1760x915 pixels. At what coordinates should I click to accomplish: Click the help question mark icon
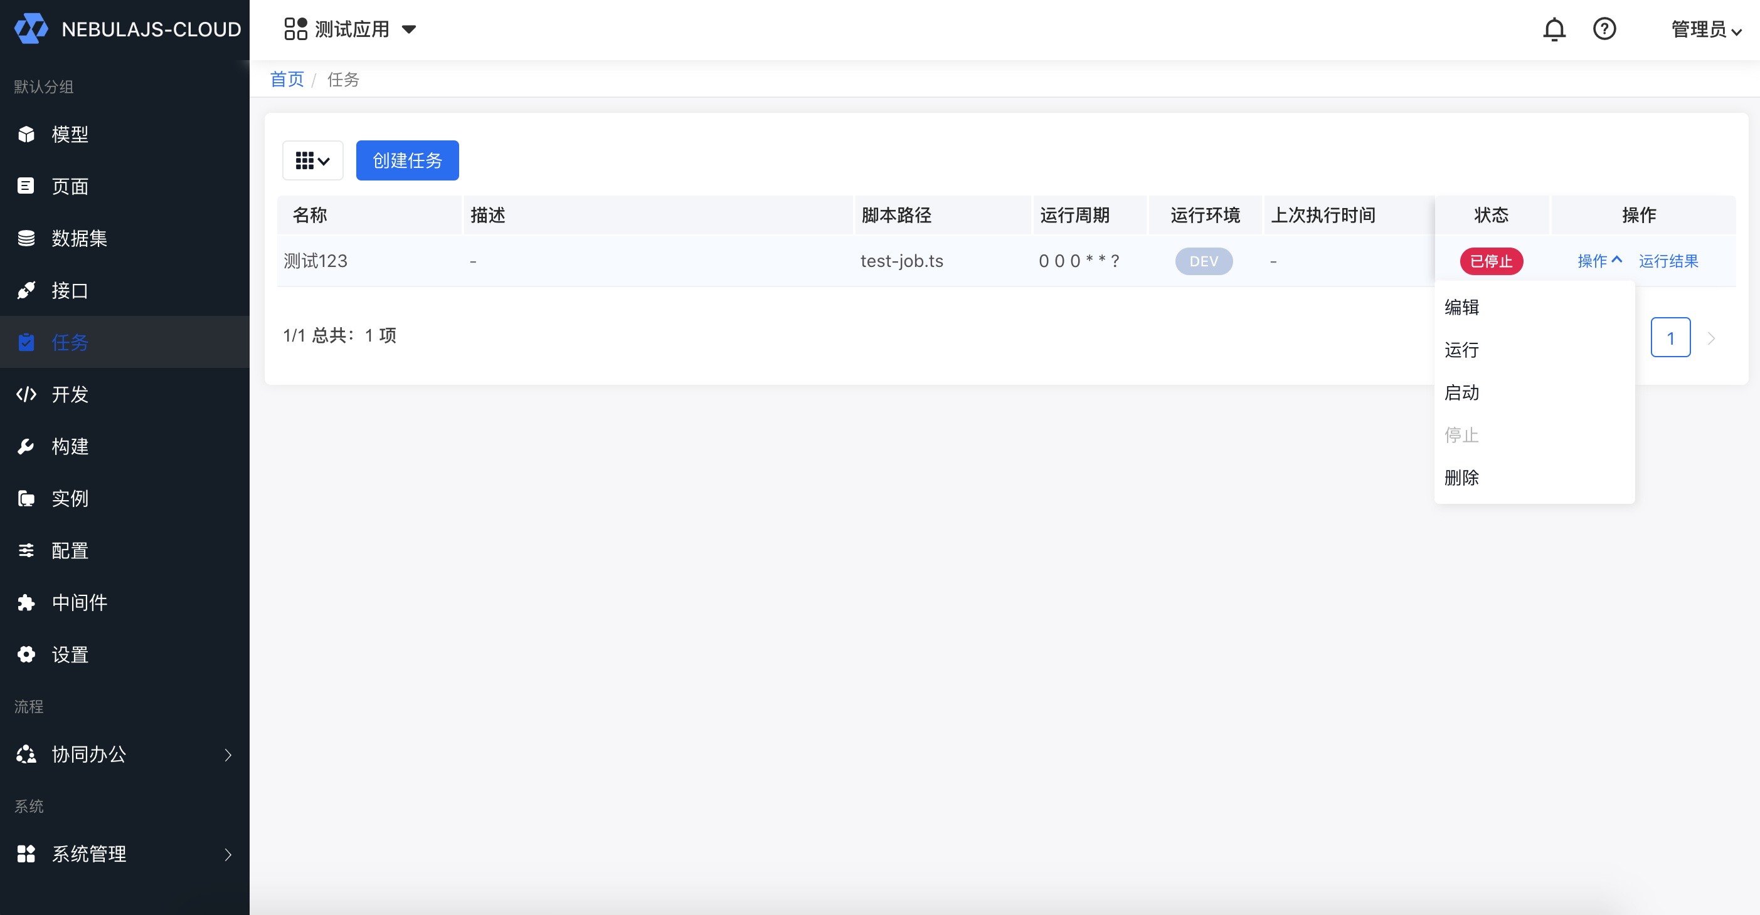(x=1604, y=29)
